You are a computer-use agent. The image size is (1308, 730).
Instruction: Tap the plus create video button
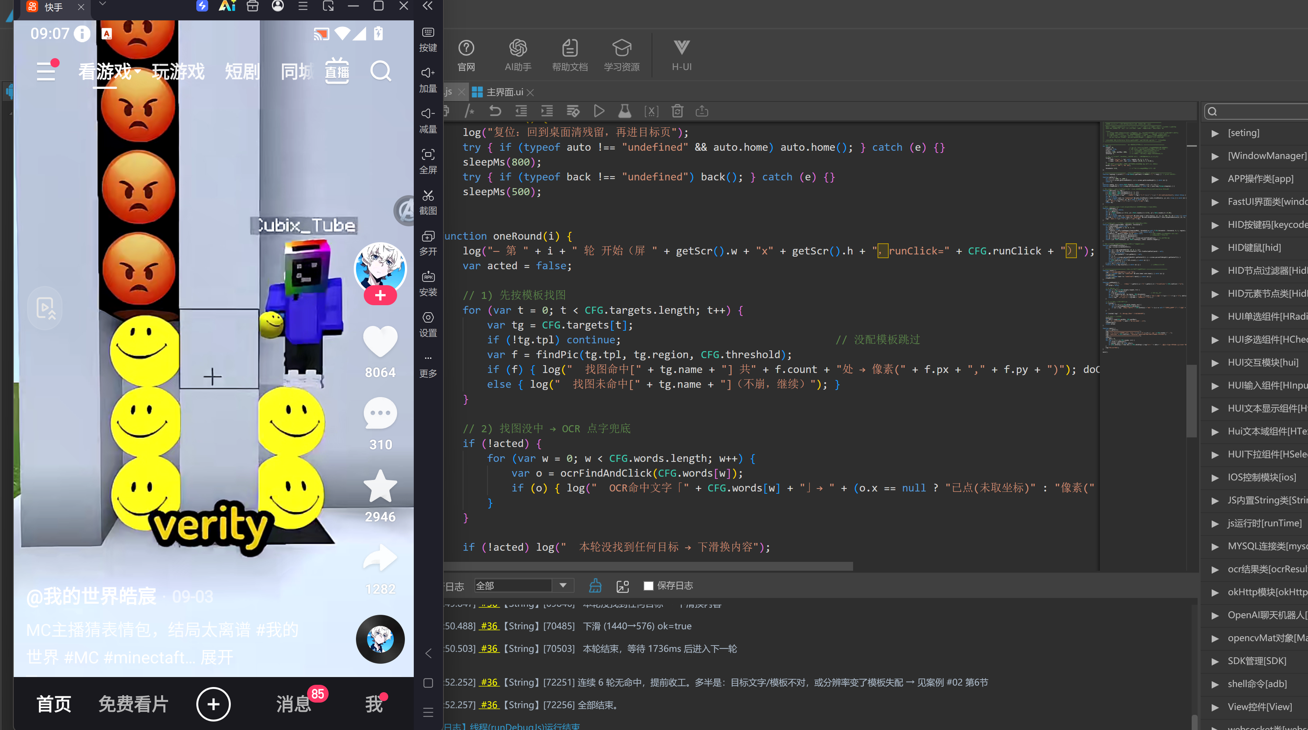[x=213, y=704]
